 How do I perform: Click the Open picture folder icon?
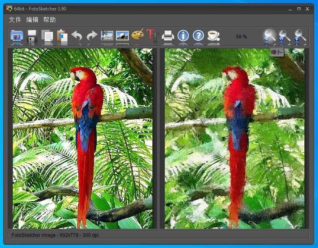coord(17,36)
